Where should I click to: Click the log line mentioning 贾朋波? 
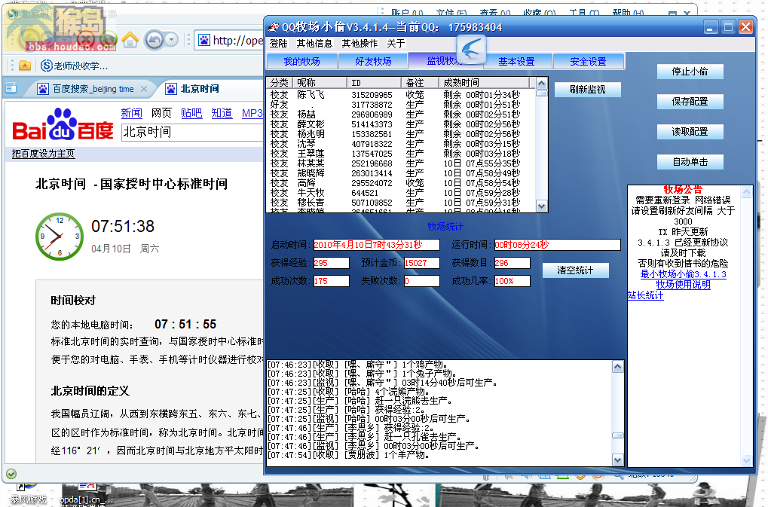pyautogui.click(x=349, y=455)
